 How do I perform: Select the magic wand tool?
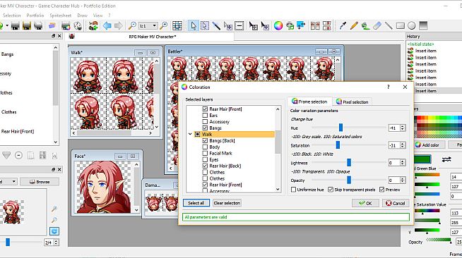[x=216, y=26]
